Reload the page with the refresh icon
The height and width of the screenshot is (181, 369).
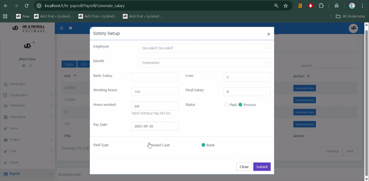[27, 6]
